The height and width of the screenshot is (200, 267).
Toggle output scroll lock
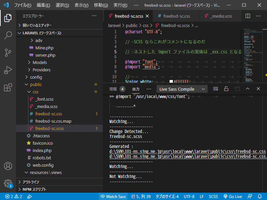tap(226, 89)
